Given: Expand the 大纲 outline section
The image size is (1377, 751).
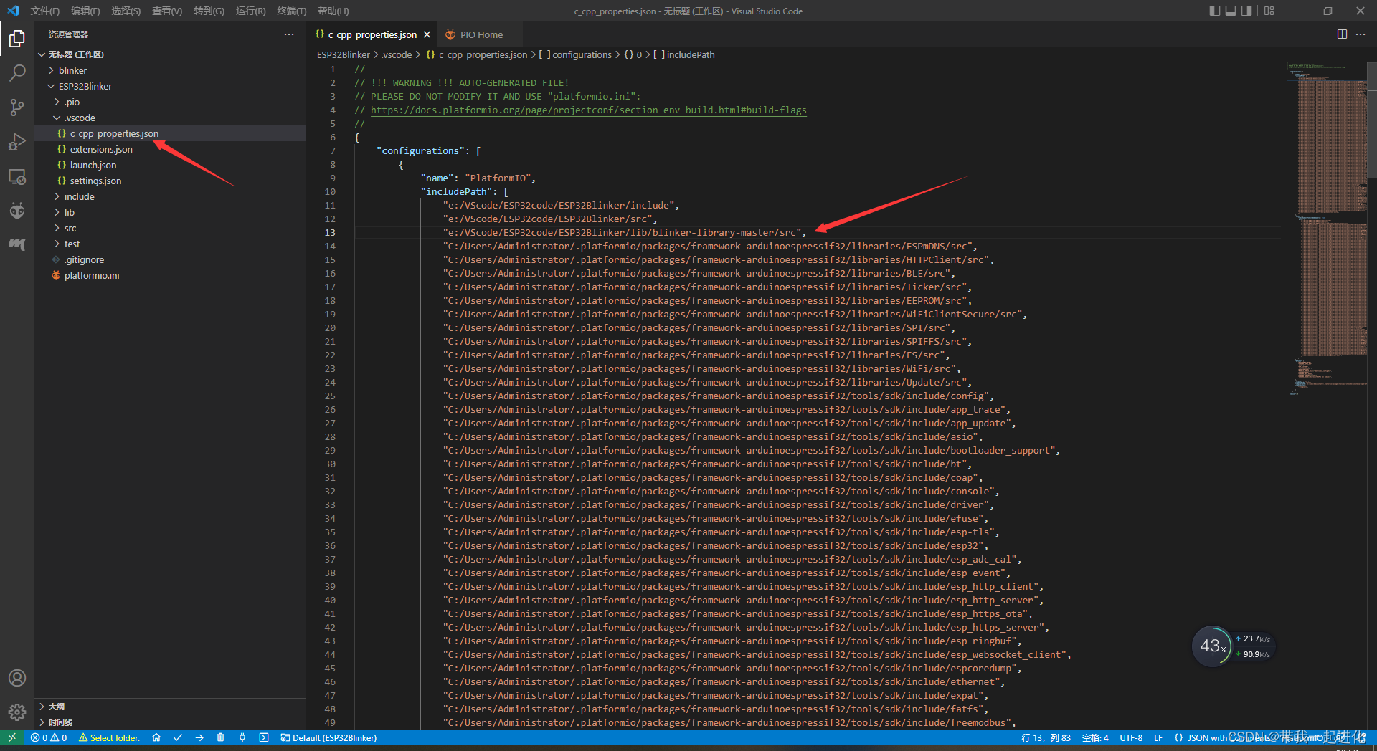Looking at the screenshot, I should click(x=170, y=707).
